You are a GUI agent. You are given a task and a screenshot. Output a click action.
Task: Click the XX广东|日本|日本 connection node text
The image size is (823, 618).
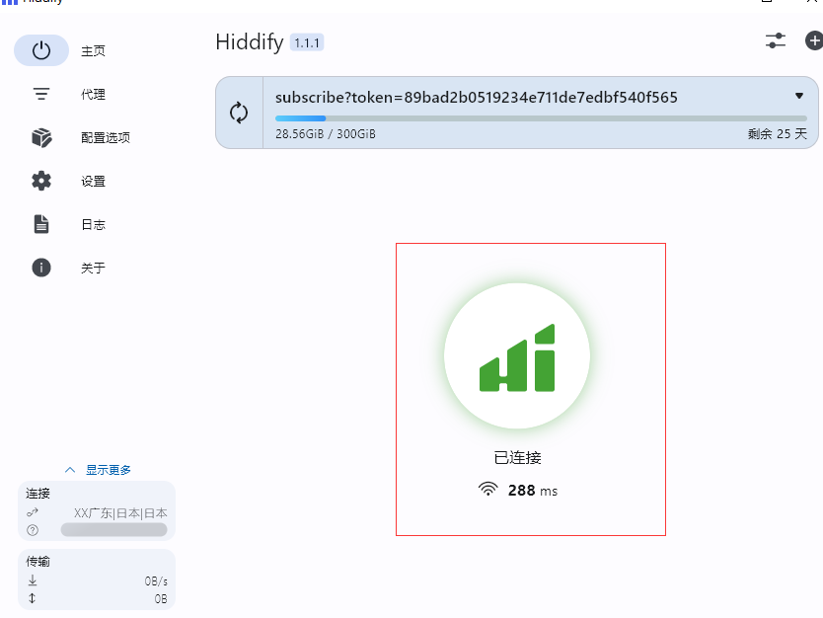tap(120, 513)
